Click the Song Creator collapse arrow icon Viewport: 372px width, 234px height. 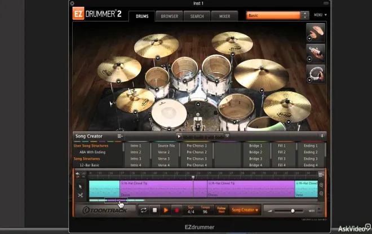click(322, 136)
